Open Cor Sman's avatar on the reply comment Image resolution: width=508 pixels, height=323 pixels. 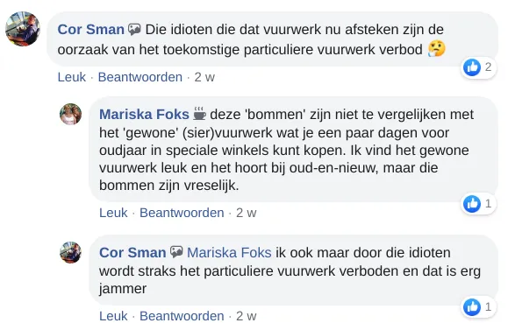70,252
